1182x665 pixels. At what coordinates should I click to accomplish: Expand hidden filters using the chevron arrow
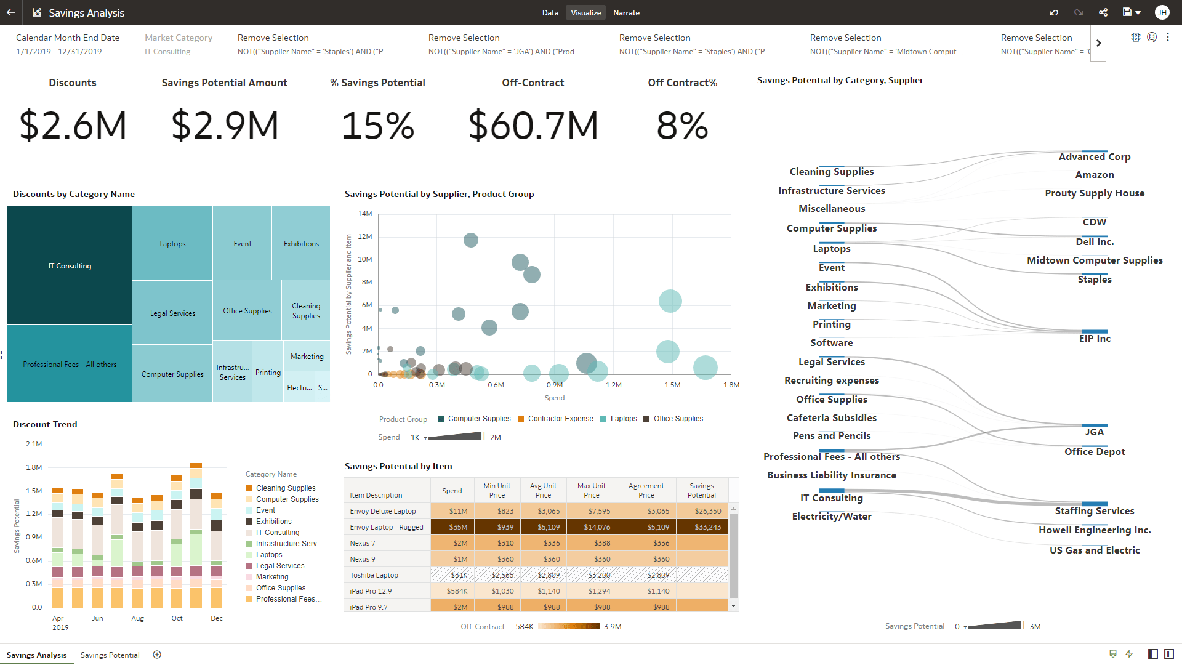click(x=1100, y=43)
